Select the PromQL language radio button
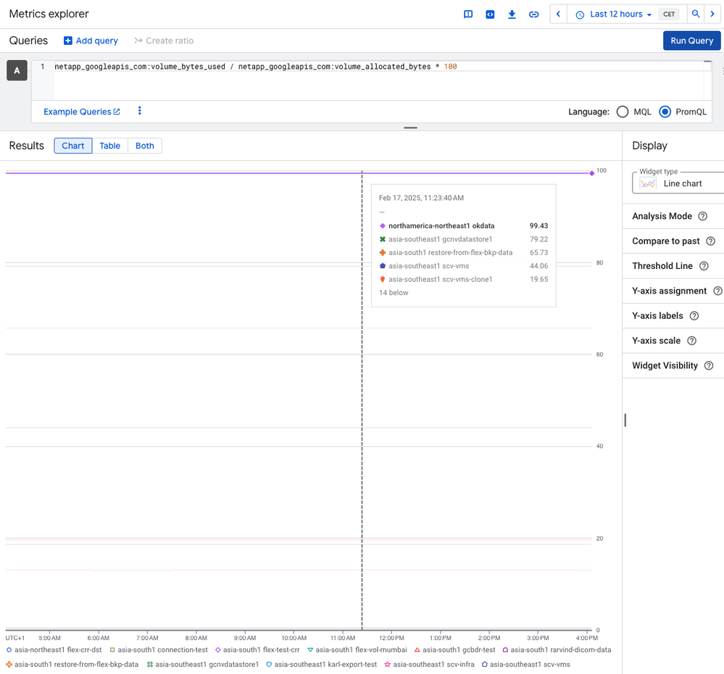The width and height of the screenshot is (724, 674). click(665, 112)
